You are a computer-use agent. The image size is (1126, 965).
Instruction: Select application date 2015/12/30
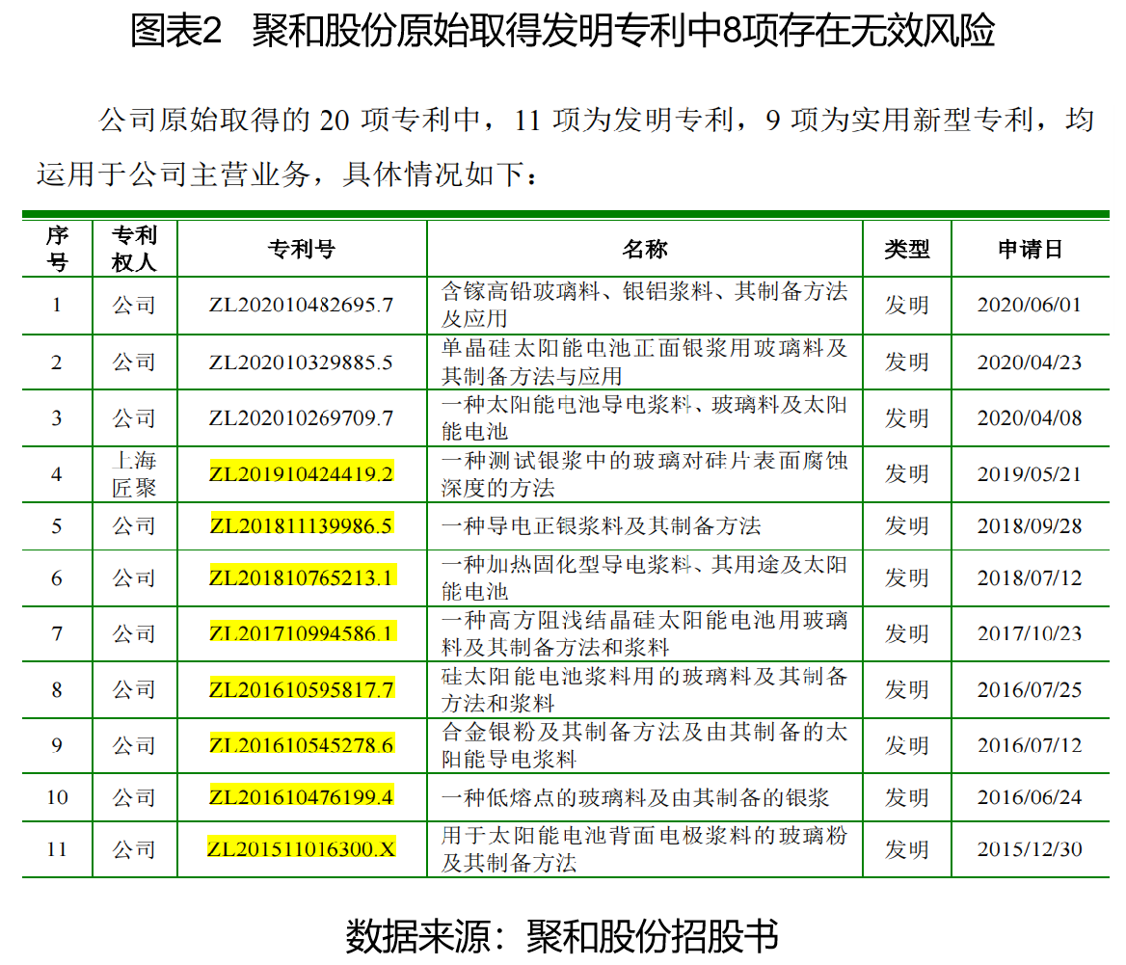click(1029, 849)
